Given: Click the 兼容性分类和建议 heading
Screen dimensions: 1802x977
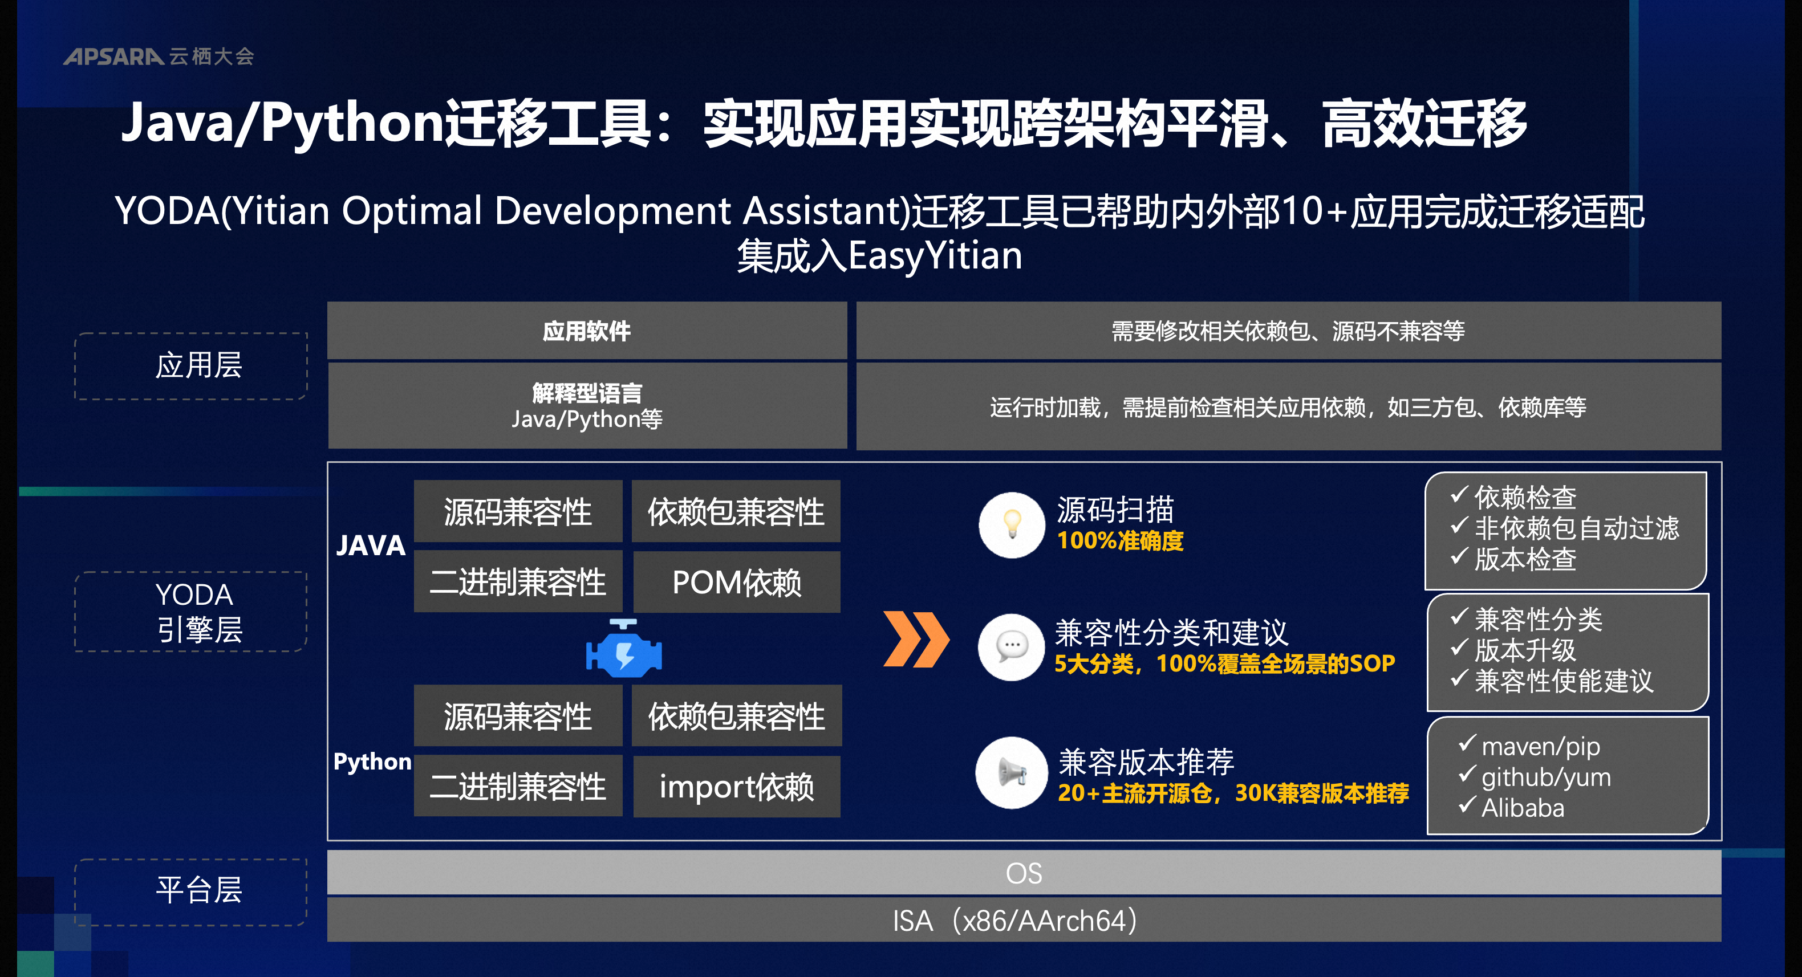Looking at the screenshot, I should click(x=1172, y=632).
